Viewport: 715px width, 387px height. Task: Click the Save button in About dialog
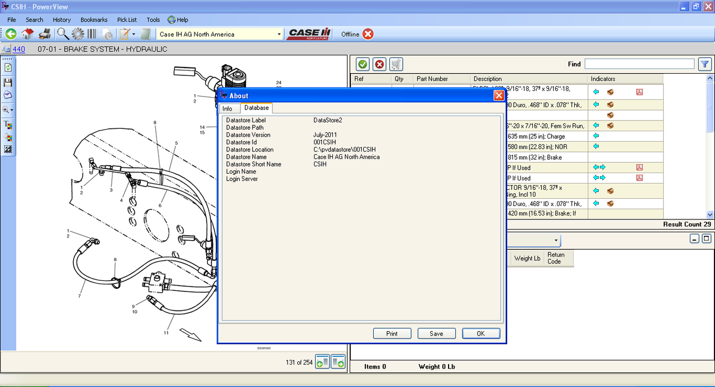tap(436, 333)
